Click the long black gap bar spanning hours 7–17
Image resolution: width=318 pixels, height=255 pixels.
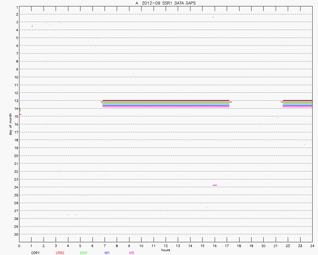click(165, 100)
